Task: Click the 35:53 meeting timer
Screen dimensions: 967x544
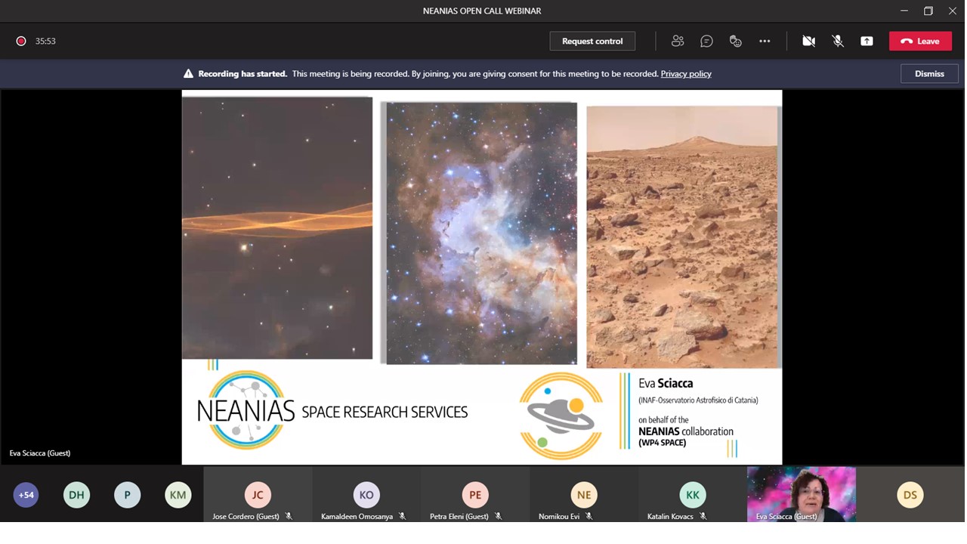Action: [45, 41]
